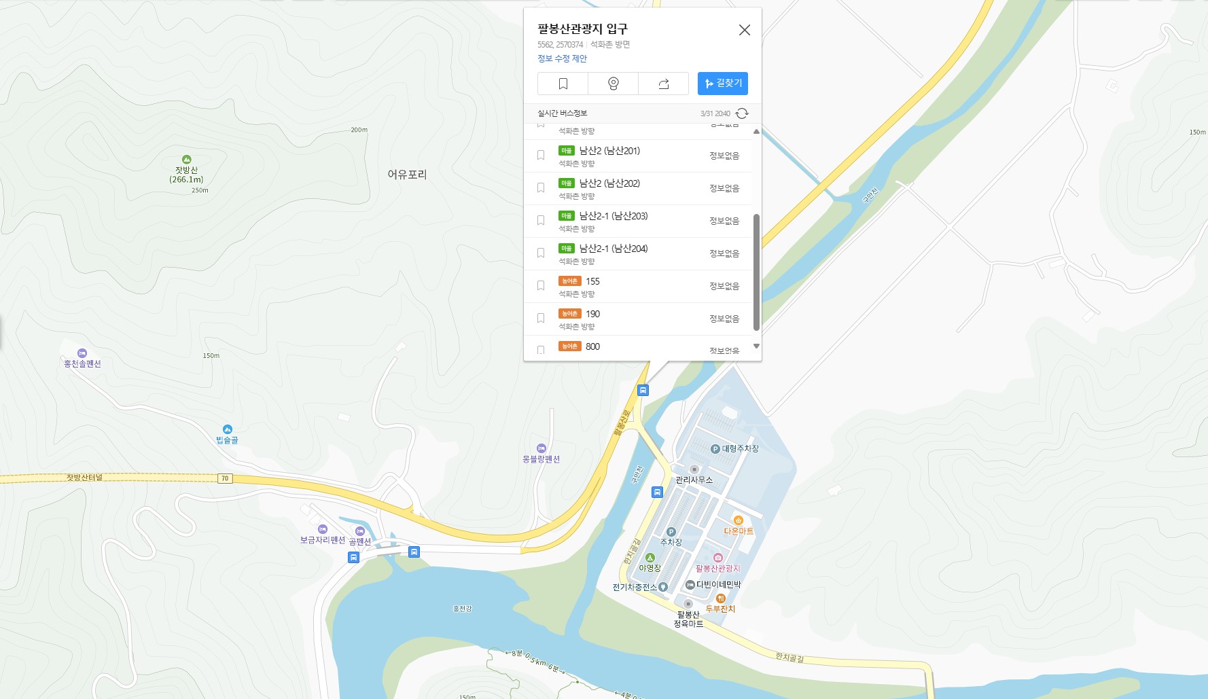Bookmark the 남산2-1 (남산204) bus route
Viewport: 1208px width, 699px height.
coord(541,253)
